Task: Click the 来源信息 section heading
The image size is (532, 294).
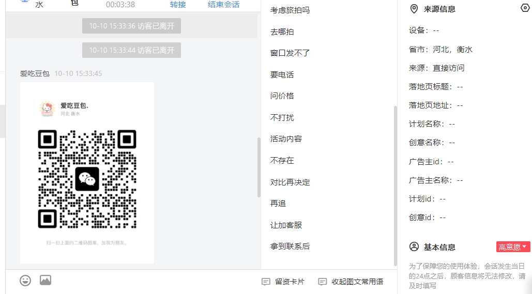Action: click(x=439, y=9)
